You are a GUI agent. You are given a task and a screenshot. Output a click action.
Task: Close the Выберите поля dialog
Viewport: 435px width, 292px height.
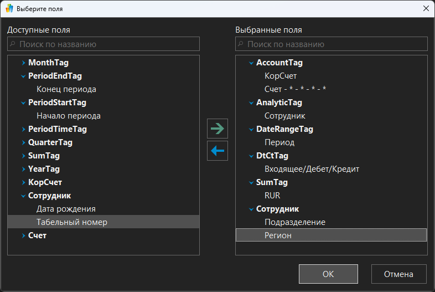pyautogui.click(x=426, y=8)
